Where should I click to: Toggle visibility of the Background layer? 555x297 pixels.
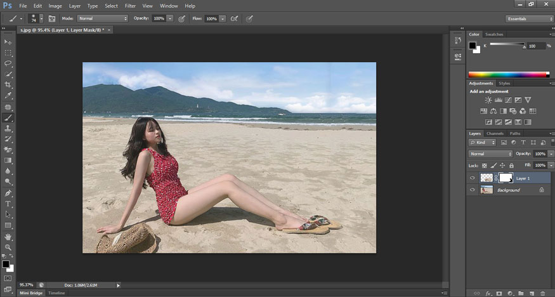[x=473, y=190]
